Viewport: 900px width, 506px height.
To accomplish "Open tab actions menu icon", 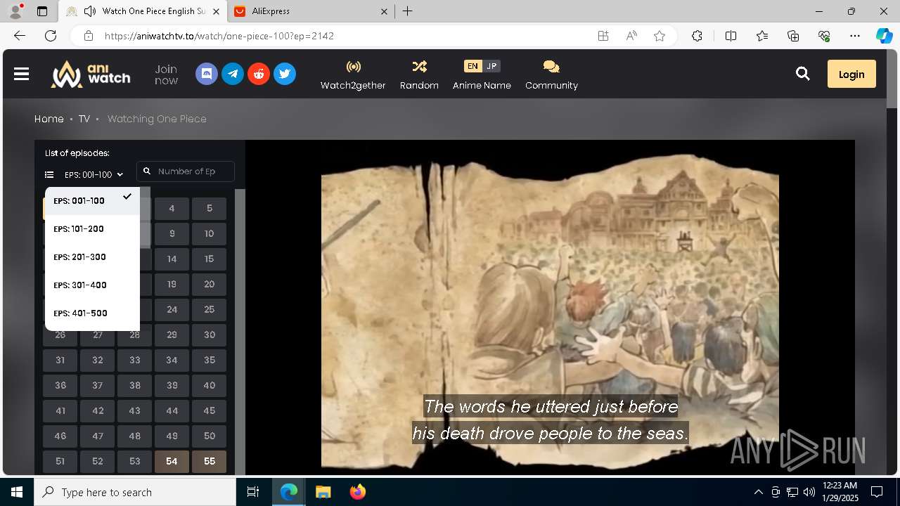I will pyautogui.click(x=42, y=11).
